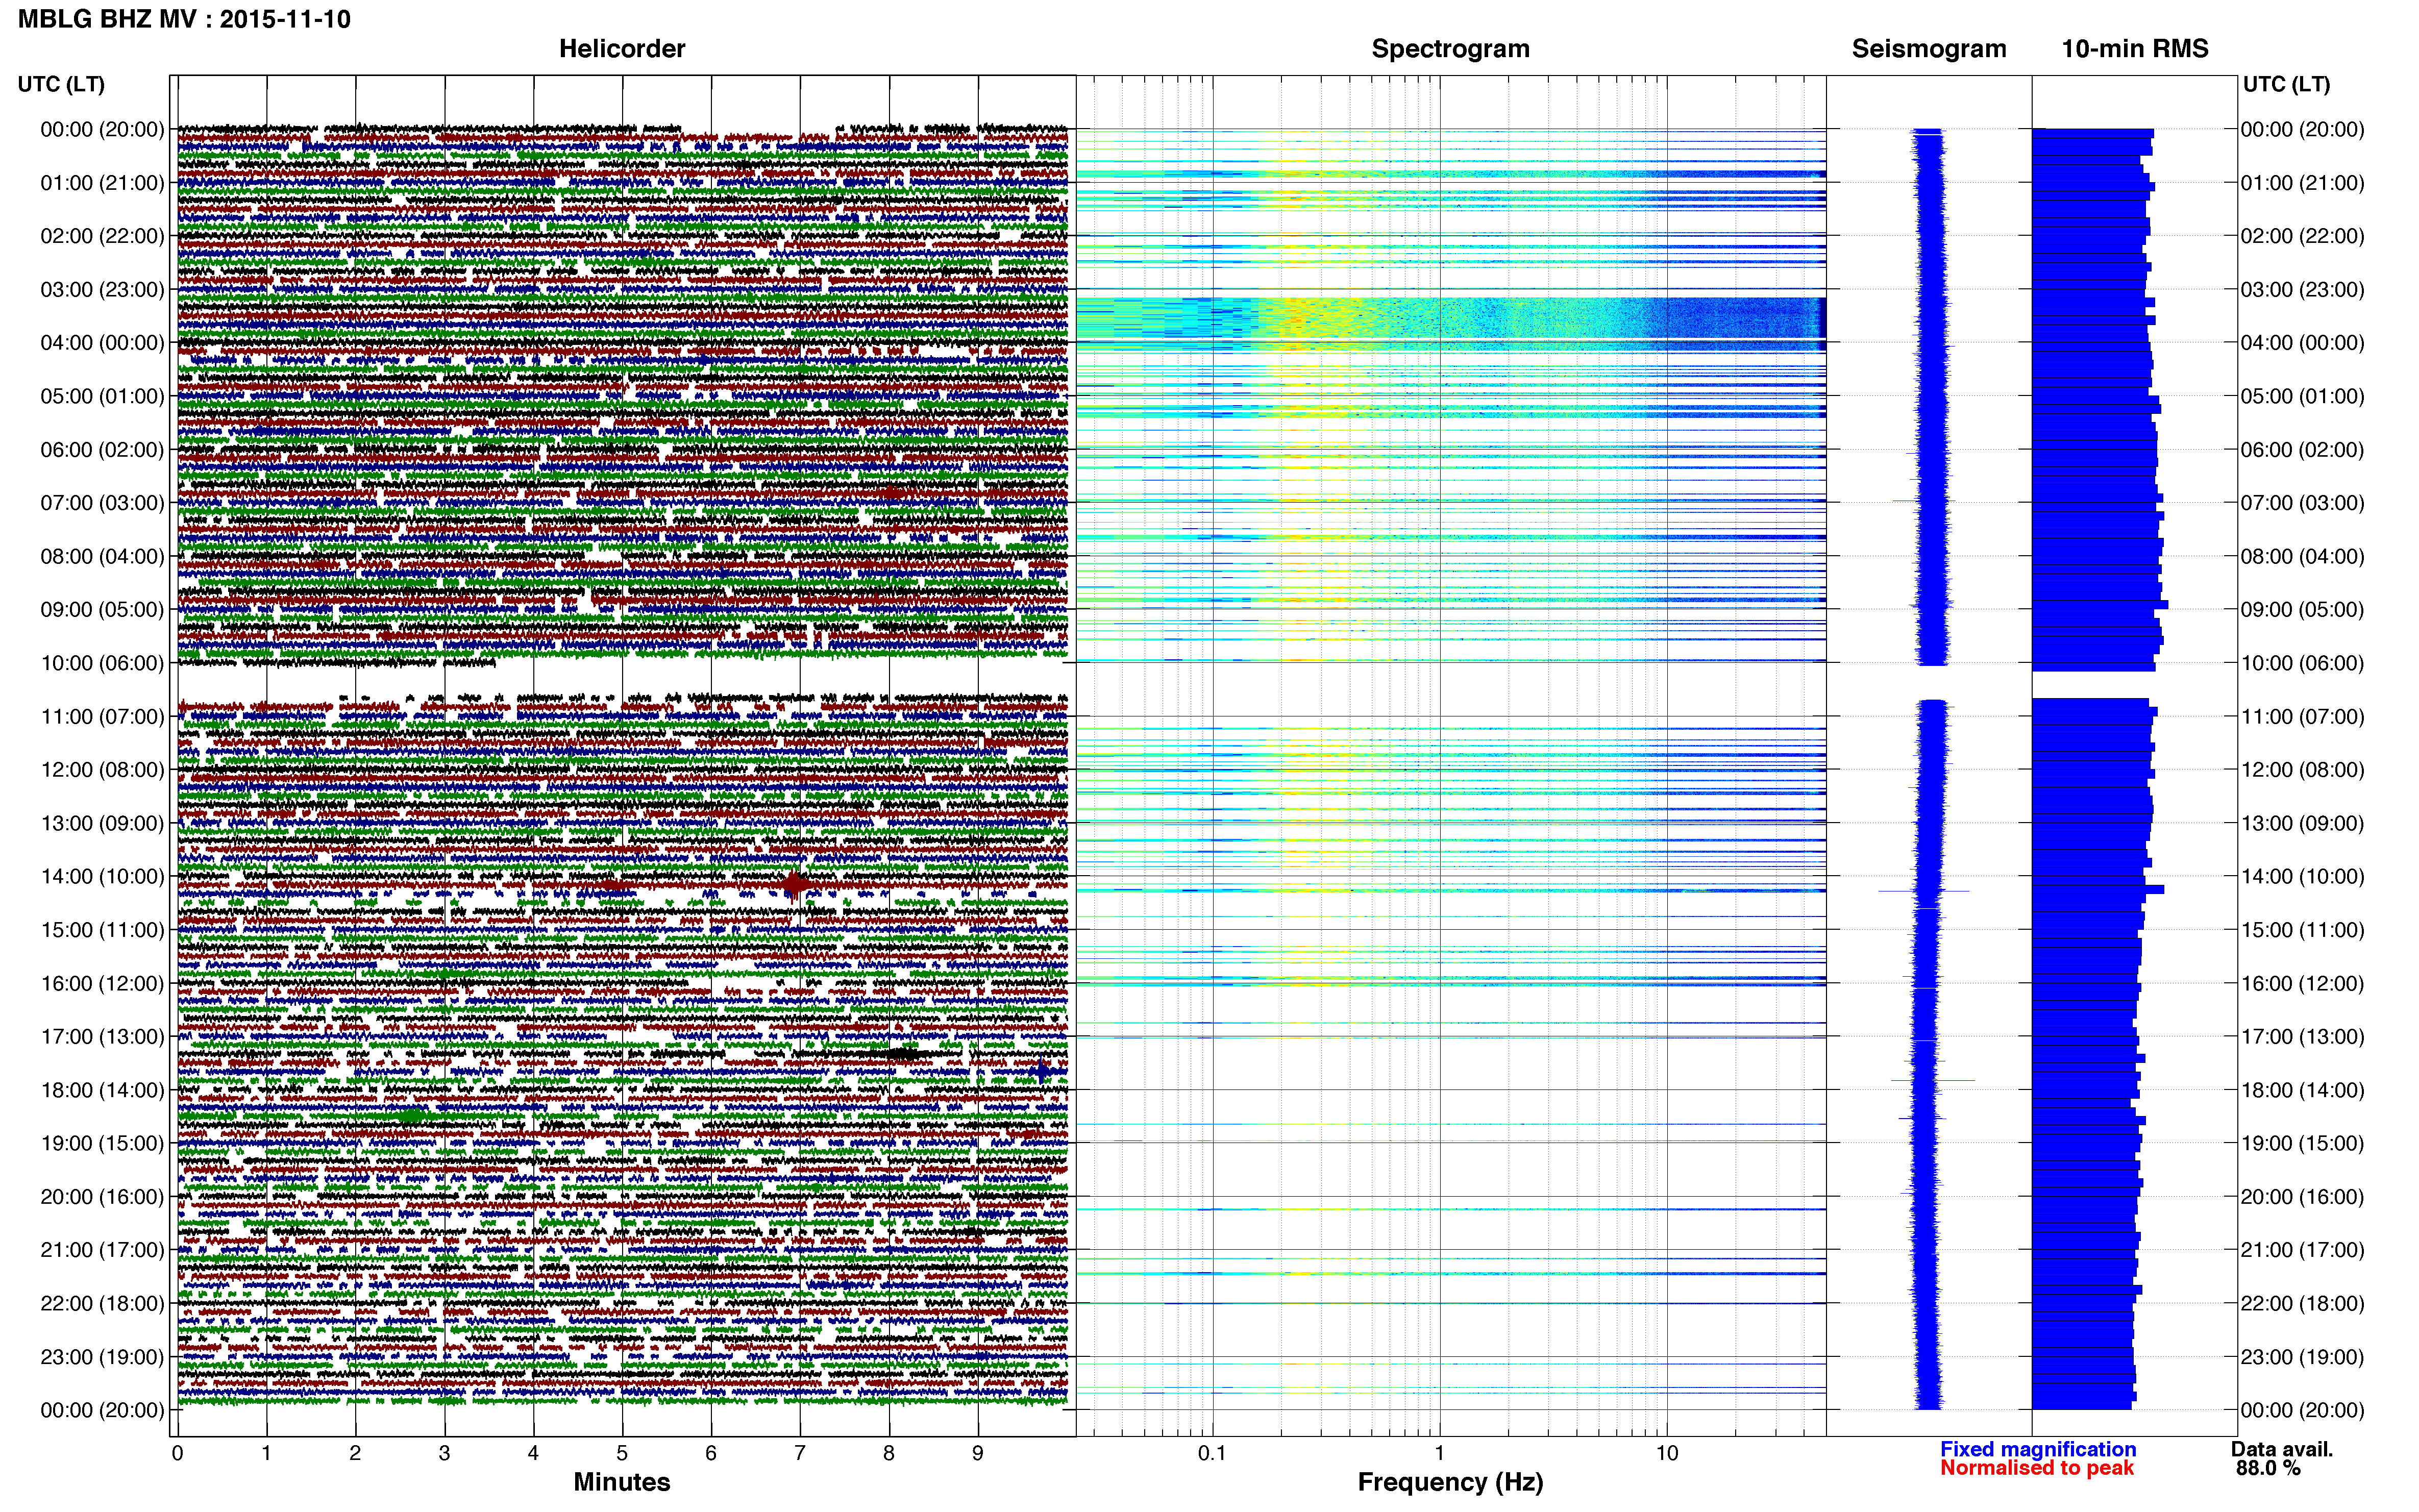
Task: Click the 3 tick on the minutes axis
Action: (444, 1453)
